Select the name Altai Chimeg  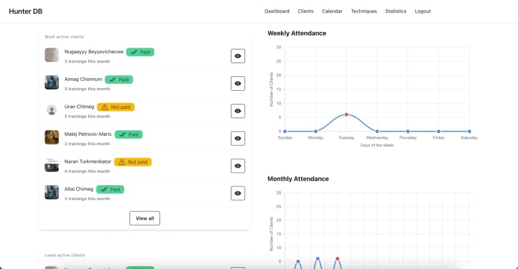(79, 189)
